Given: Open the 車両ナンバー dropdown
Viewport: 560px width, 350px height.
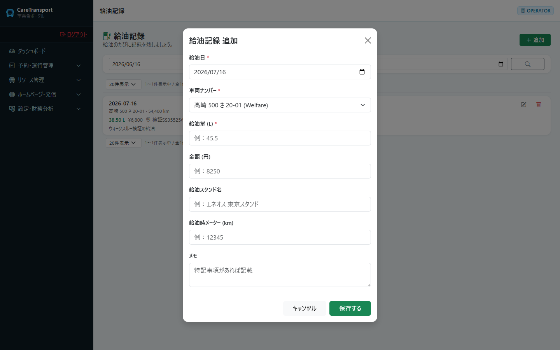Looking at the screenshot, I should (280, 105).
